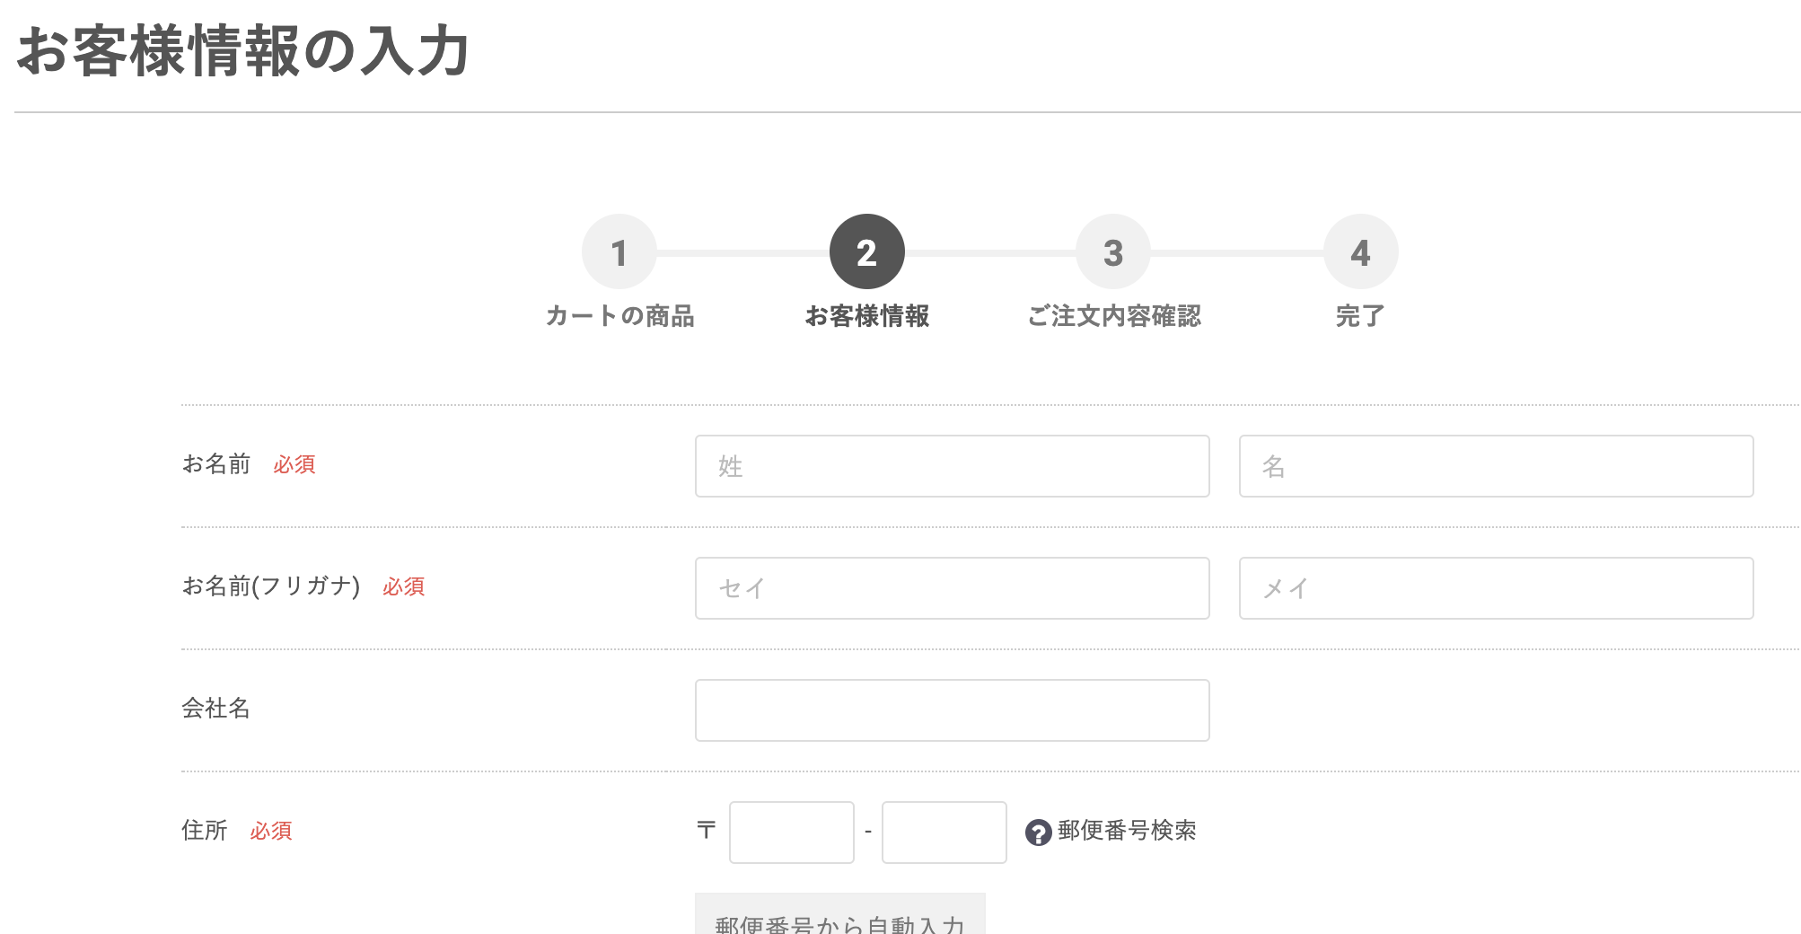Click the 会社名 field label
The height and width of the screenshot is (934, 1801).
[216, 709]
